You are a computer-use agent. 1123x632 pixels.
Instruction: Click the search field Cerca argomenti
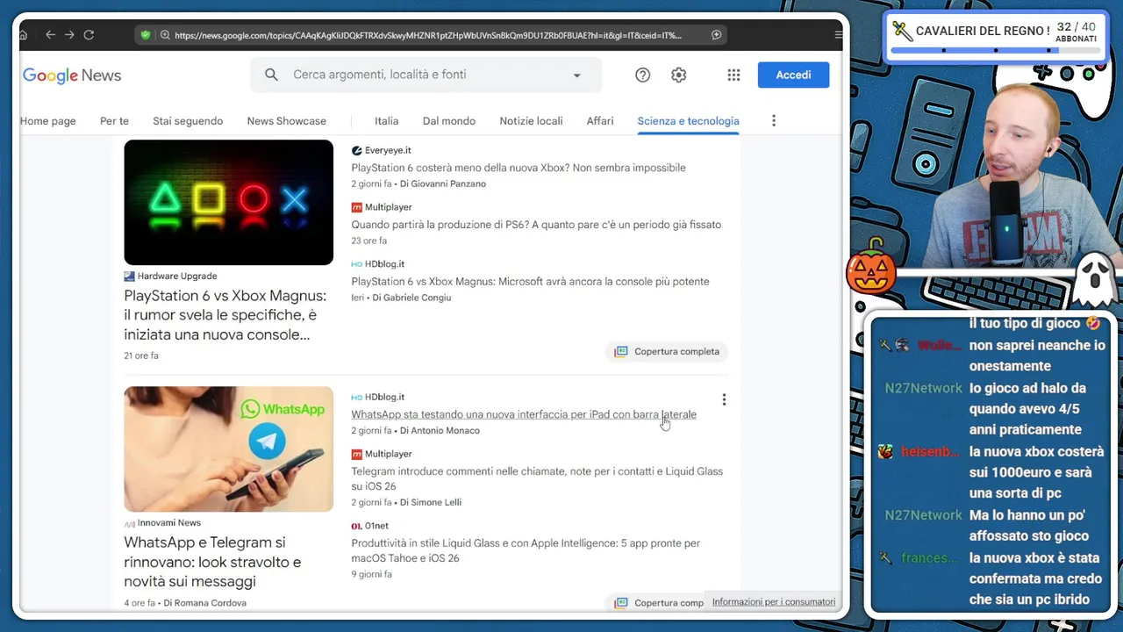426,75
